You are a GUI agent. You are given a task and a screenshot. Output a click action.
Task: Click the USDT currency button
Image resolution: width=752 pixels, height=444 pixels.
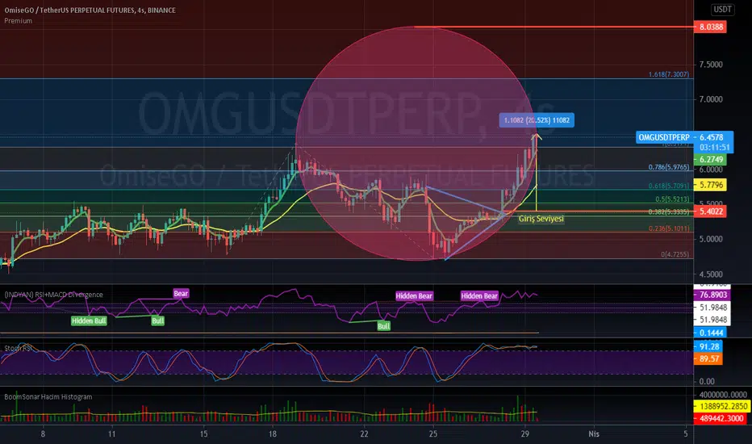pyautogui.click(x=722, y=9)
